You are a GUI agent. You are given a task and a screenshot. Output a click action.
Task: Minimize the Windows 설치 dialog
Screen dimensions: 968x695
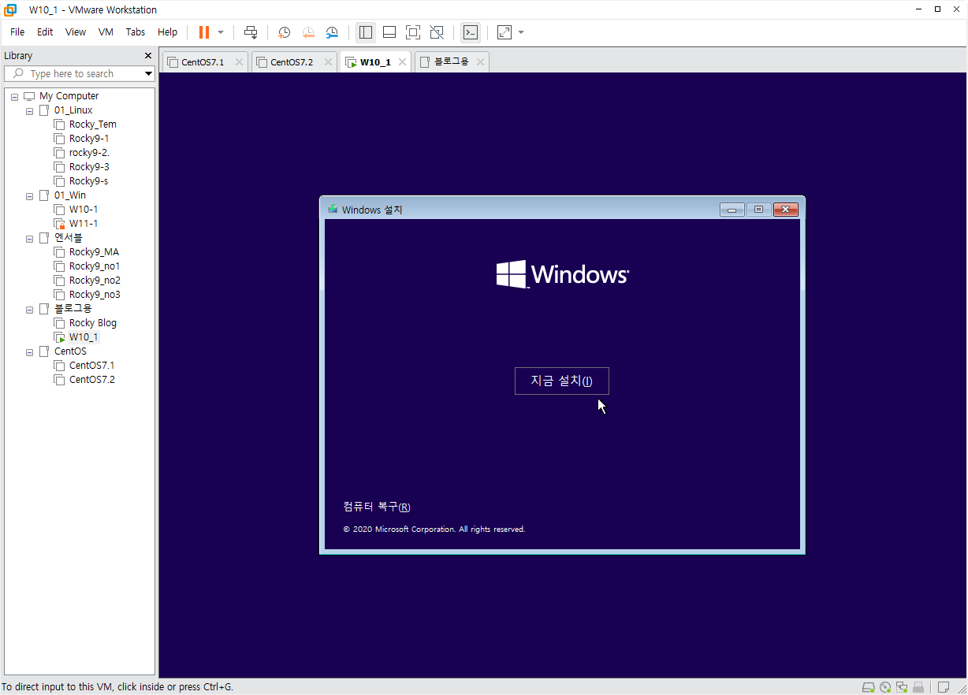732,210
